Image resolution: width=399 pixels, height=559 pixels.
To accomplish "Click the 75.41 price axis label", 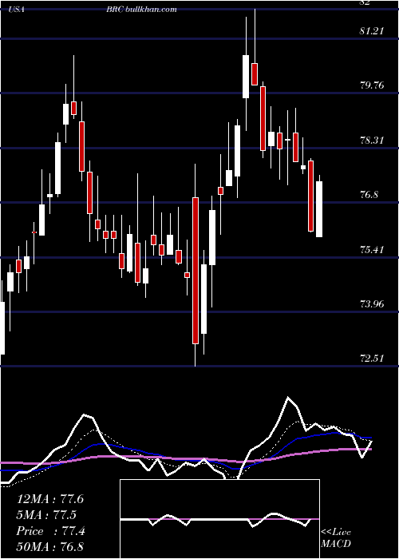I will (x=373, y=249).
